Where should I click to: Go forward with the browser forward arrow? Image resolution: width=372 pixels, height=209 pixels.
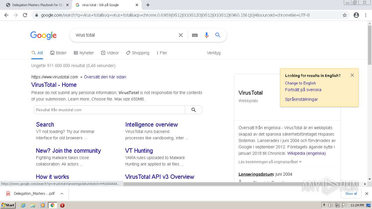pyautogui.click(x=16, y=15)
